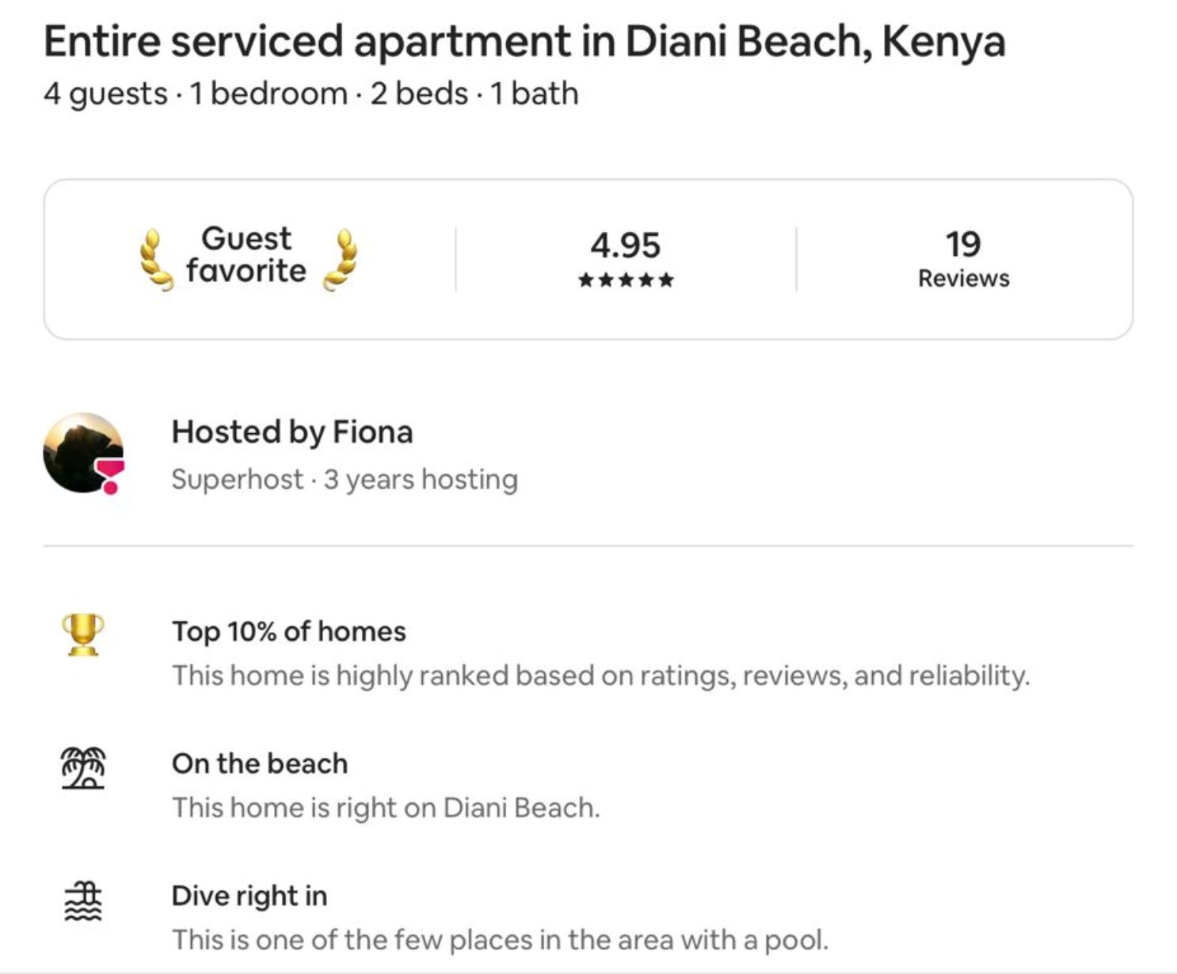The height and width of the screenshot is (974, 1177).
Task: Open Fiona's host profile picture
Action: click(82, 455)
